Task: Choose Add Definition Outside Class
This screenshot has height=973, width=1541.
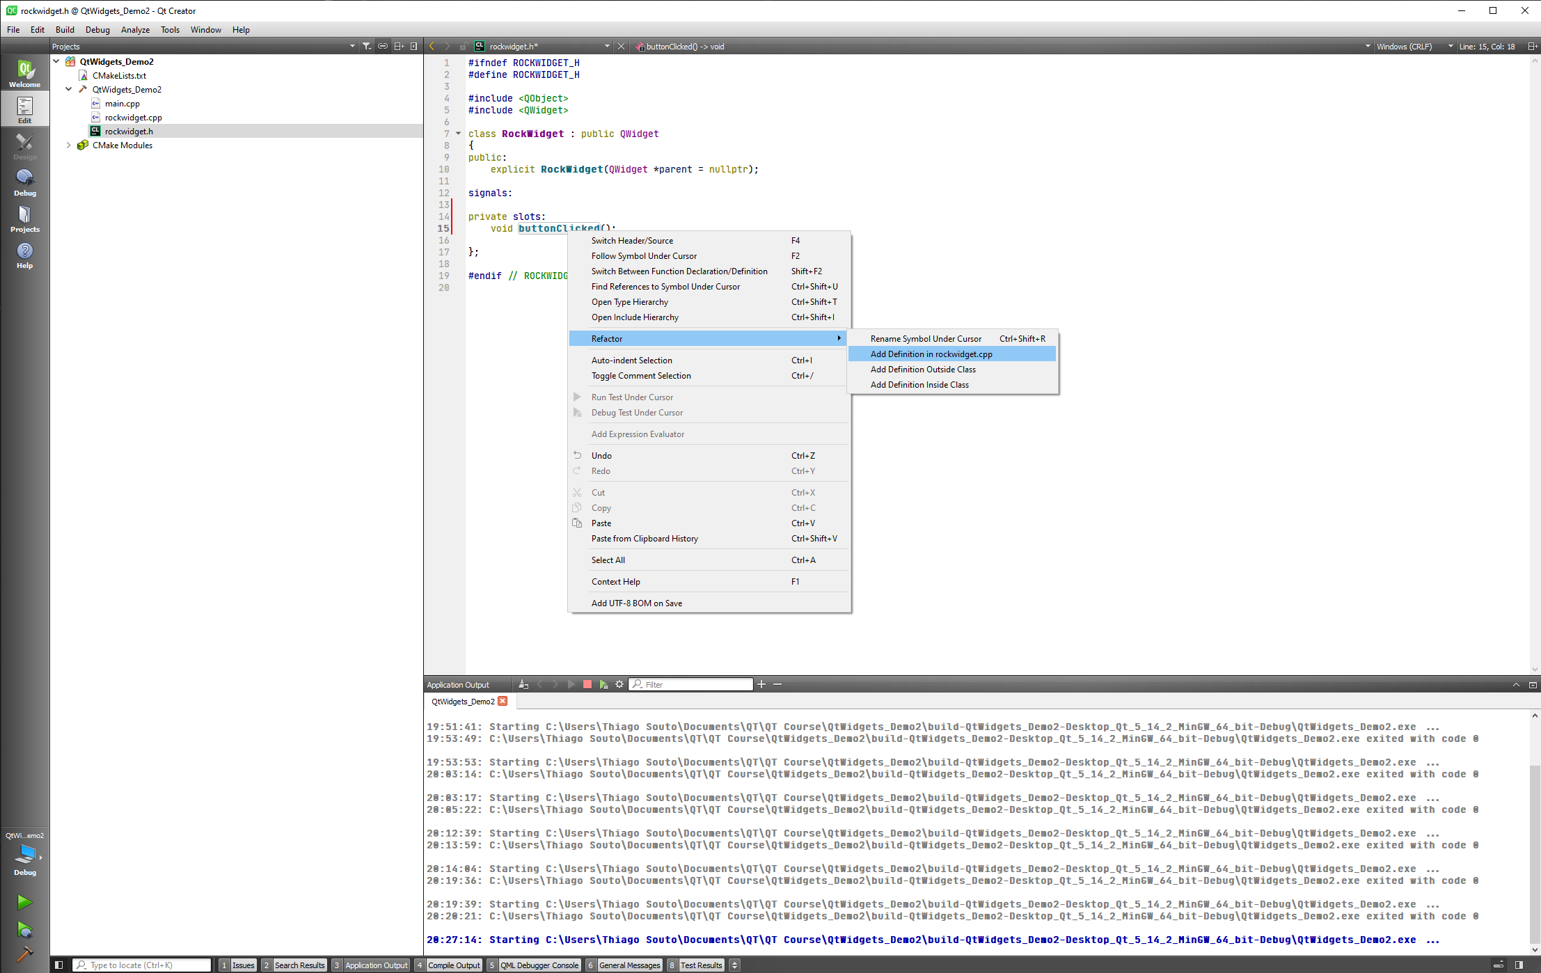Action: point(952,370)
